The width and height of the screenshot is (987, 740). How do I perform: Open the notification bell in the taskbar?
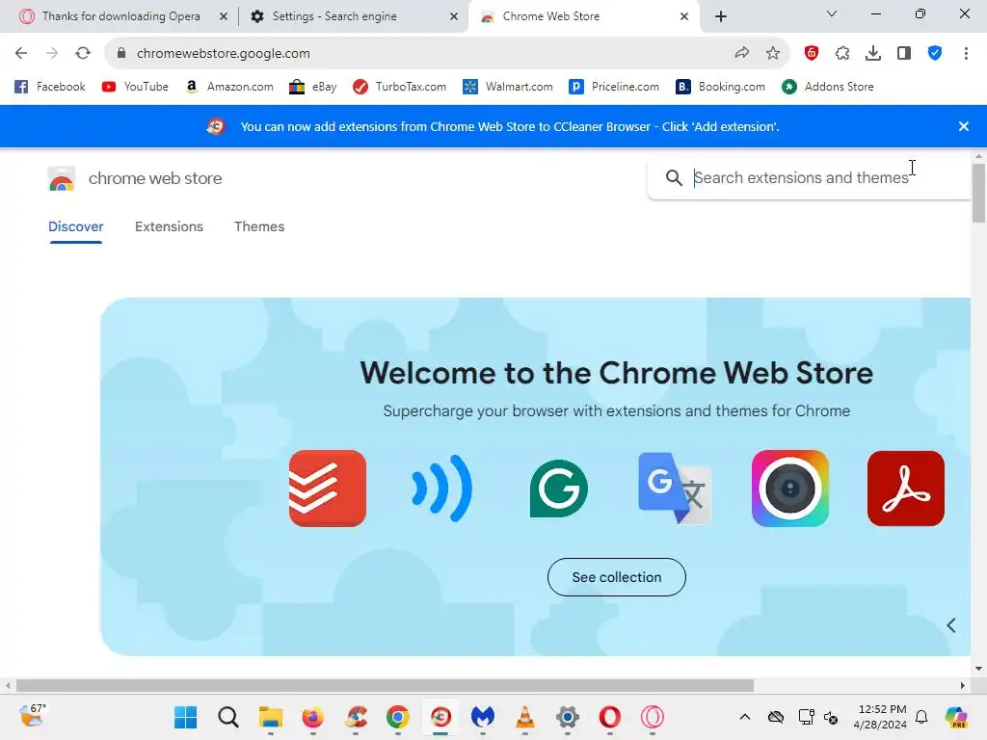tap(921, 717)
